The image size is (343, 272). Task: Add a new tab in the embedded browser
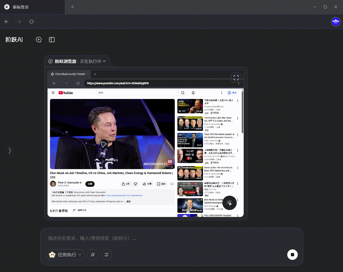pyautogui.click(x=95, y=74)
